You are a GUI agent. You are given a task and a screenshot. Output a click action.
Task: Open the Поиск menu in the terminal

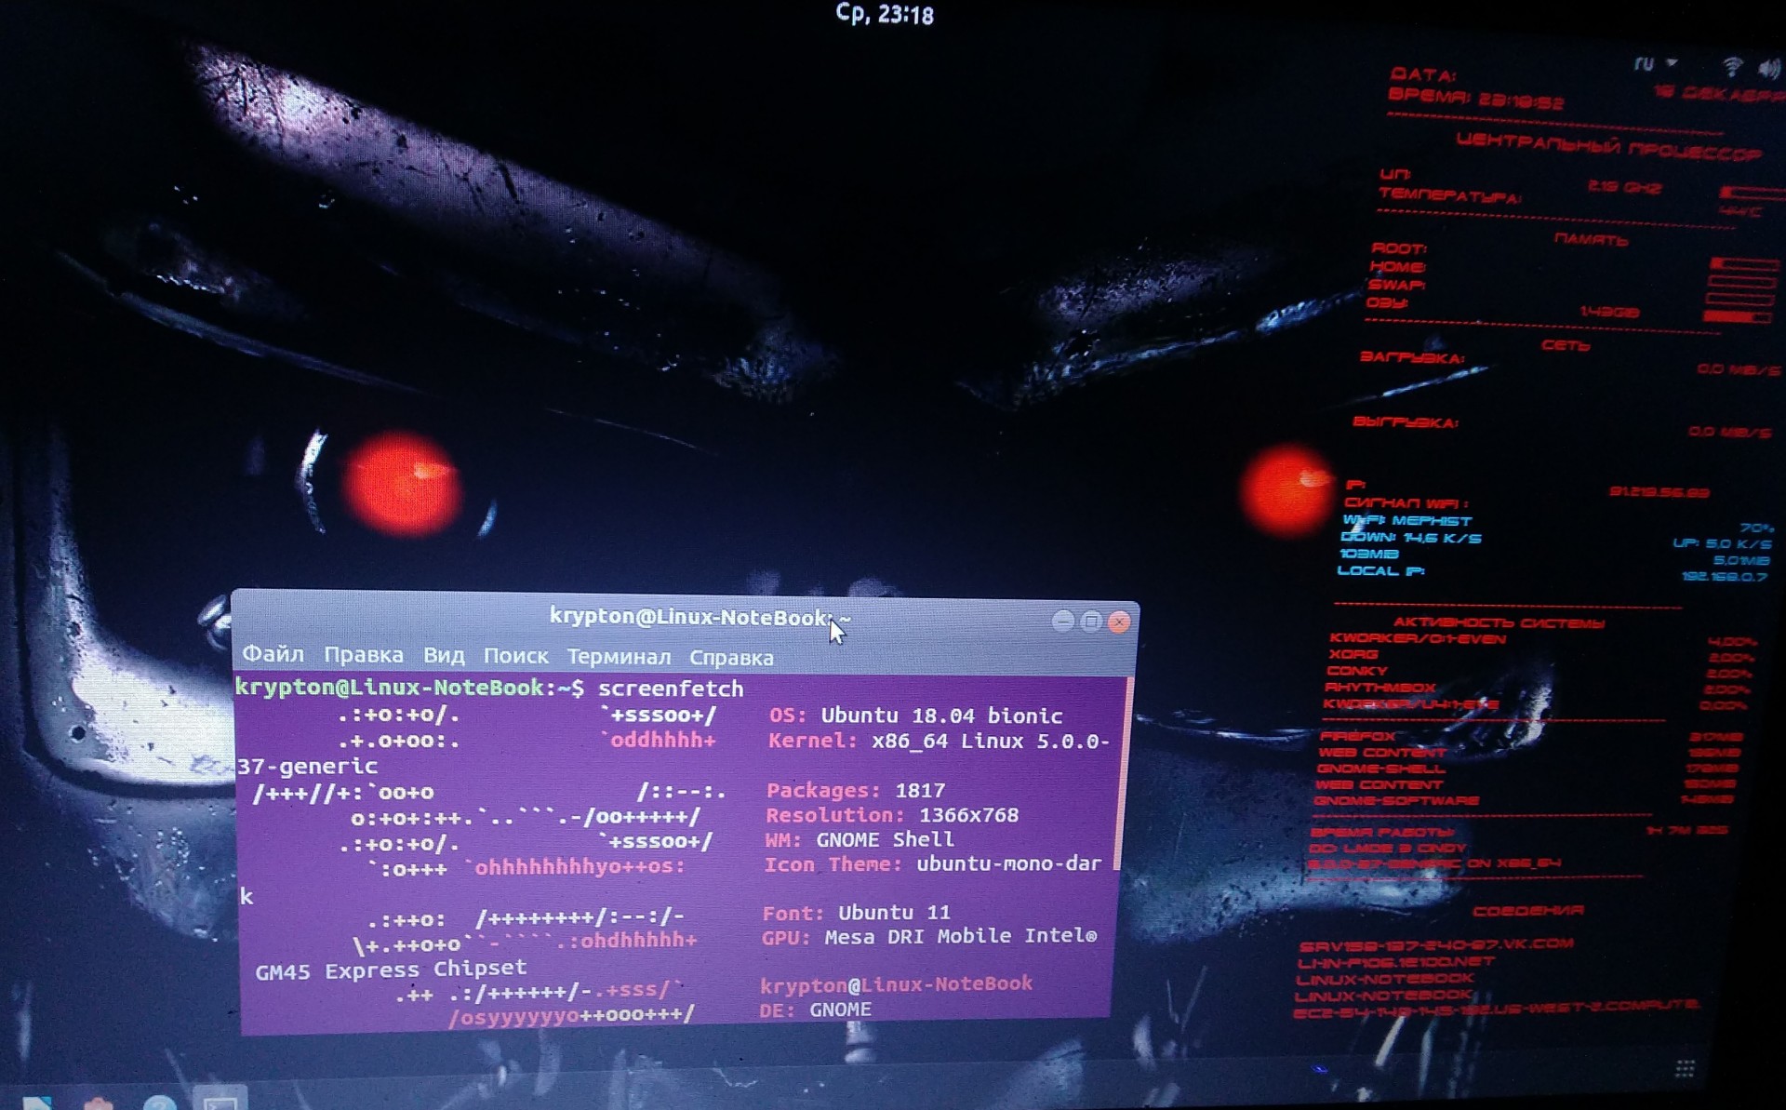(515, 656)
